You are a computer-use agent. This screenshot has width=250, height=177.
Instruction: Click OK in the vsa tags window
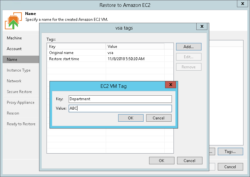161,160
